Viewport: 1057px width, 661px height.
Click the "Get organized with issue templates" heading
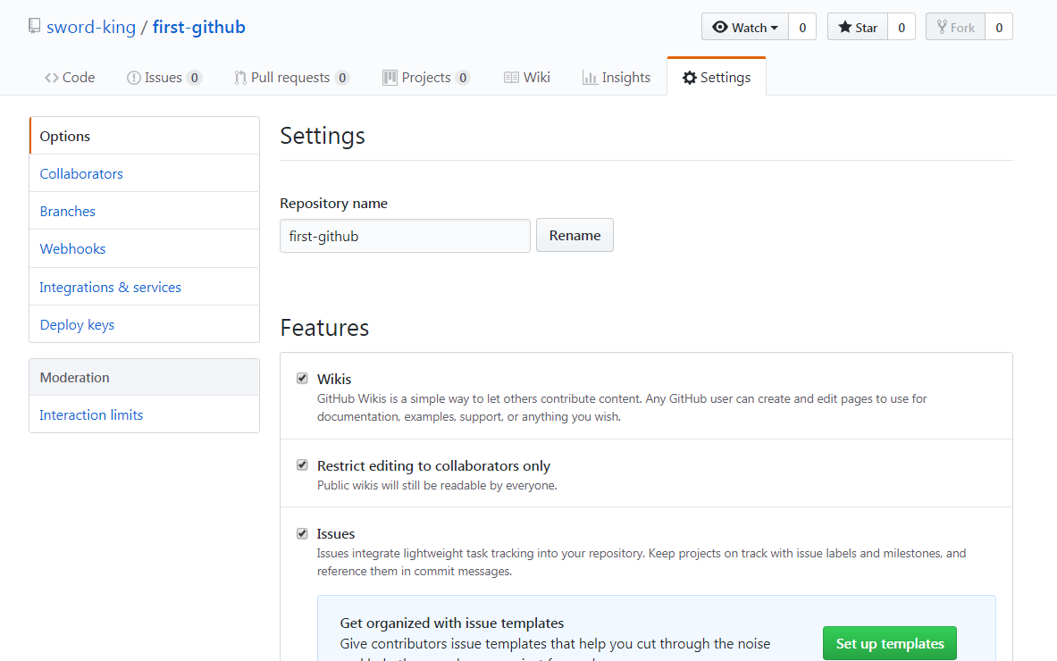[451, 623]
